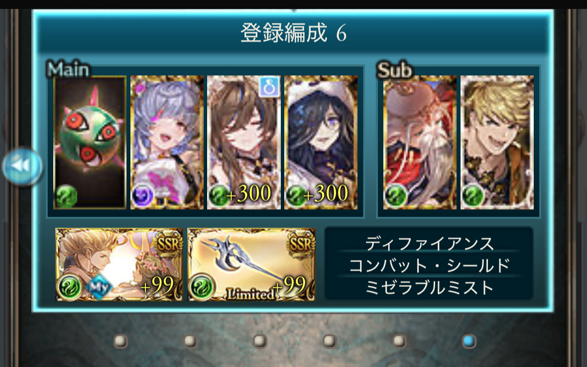Screen dimensions: 587x367
Task: Select the green spiked ball main character
Action: [90, 142]
